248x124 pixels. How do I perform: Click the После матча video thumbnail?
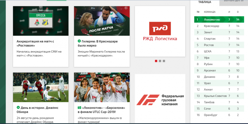[x=102, y=21]
